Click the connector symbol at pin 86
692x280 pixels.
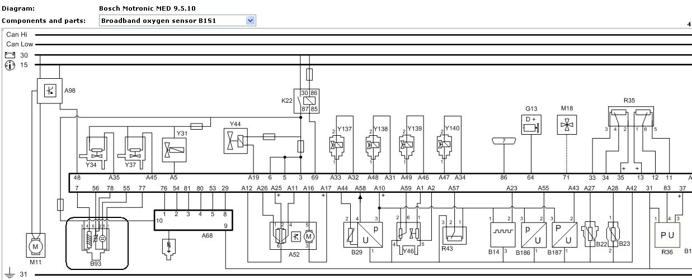tap(503, 141)
